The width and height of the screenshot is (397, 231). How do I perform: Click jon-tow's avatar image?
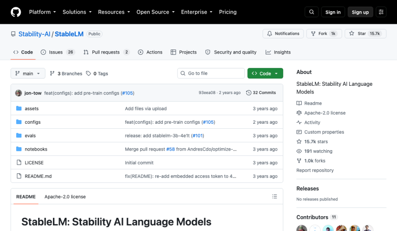[19, 93]
